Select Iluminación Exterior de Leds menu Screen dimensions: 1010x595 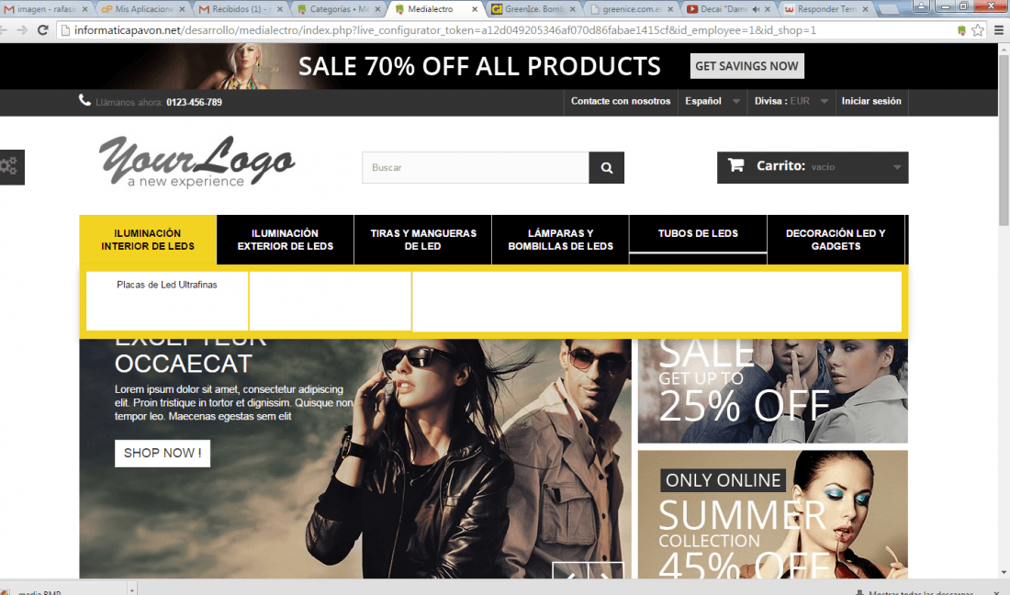point(286,240)
